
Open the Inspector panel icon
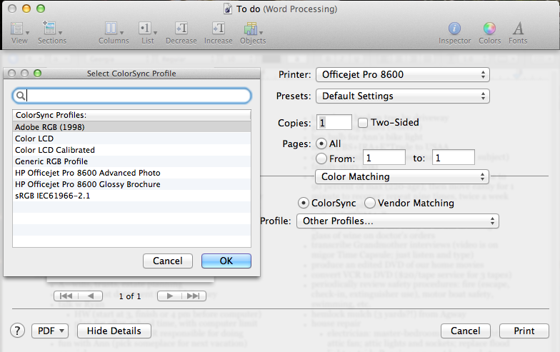(x=454, y=29)
